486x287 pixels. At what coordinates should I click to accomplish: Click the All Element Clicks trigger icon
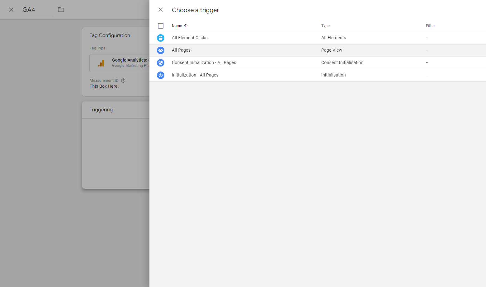[x=161, y=38]
